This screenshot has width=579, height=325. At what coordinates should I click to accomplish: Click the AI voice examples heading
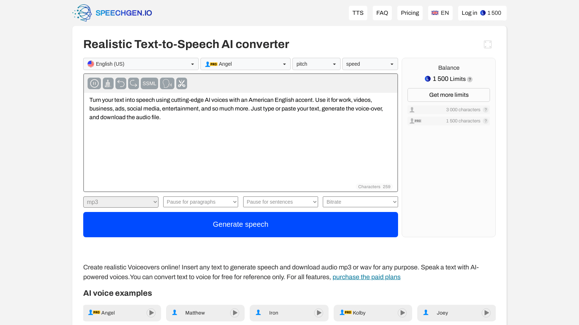tap(118, 293)
